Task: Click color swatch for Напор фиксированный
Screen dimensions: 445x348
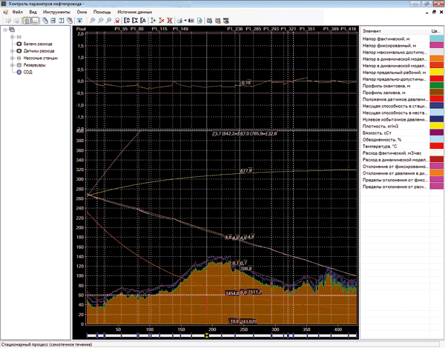Action: [x=437, y=45]
